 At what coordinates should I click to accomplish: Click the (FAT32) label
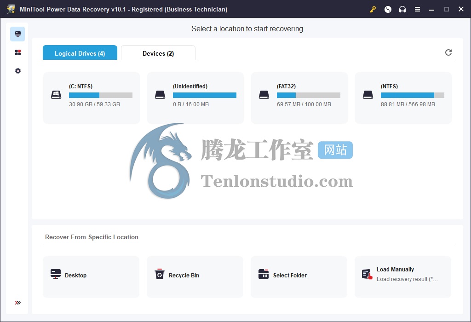click(x=286, y=86)
